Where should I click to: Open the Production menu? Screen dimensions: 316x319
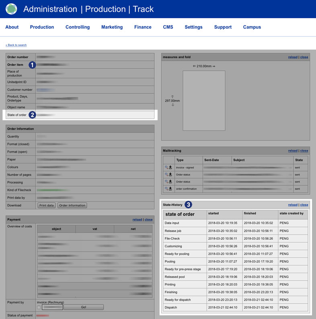pyautogui.click(x=42, y=27)
